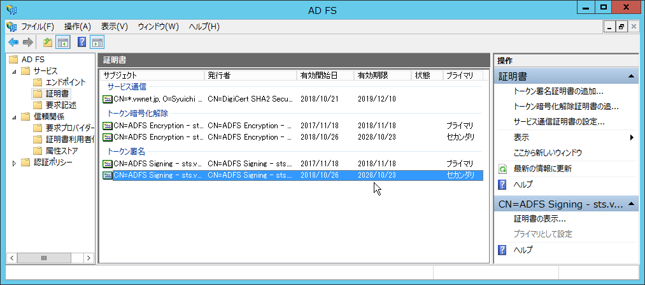Screen dimensions: 645x285
Task: Click folder icon of エンドポイント node
Action: (x=38, y=82)
